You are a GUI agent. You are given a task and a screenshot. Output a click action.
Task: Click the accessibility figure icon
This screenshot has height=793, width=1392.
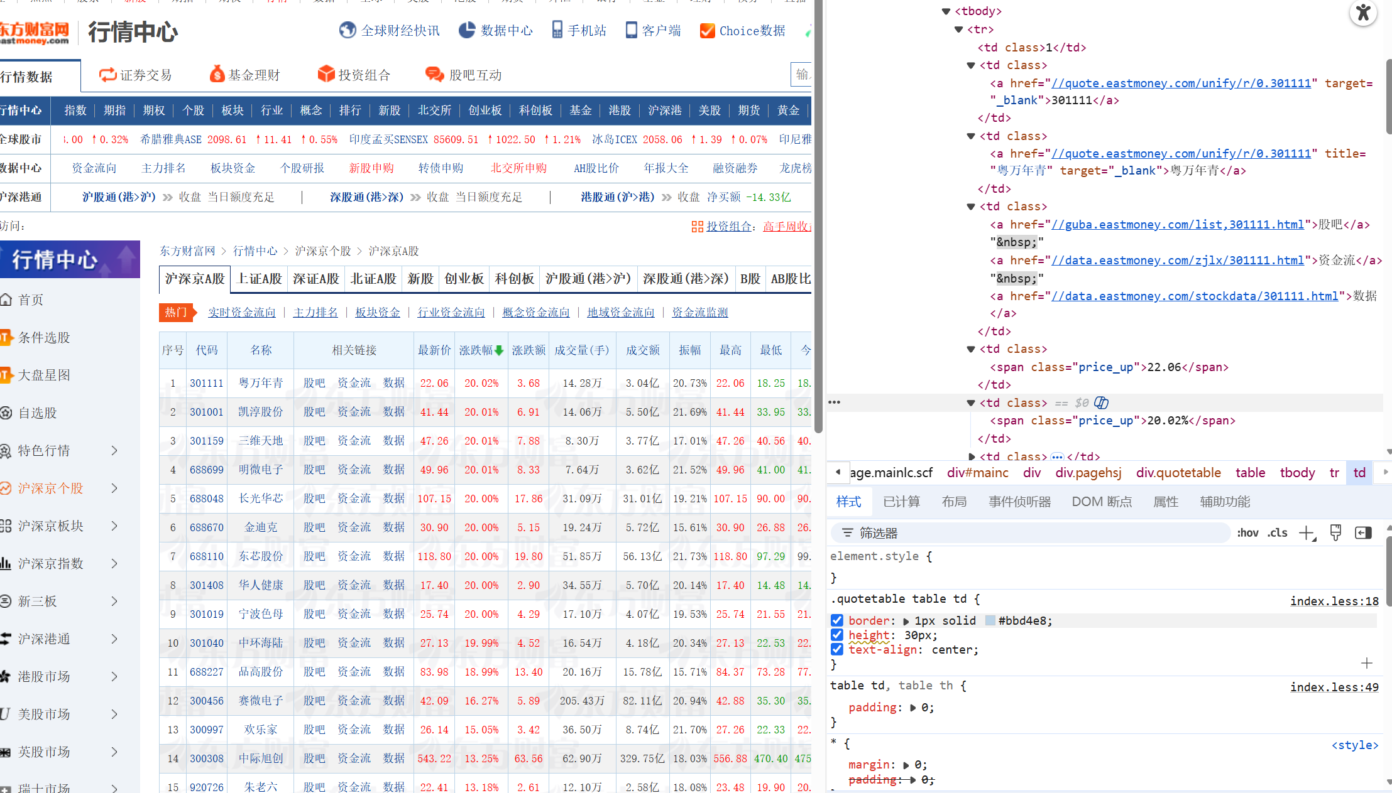click(x=1362, y=13)
